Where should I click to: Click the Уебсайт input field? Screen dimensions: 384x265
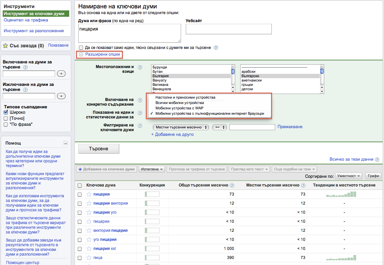[x=229, y=29]
